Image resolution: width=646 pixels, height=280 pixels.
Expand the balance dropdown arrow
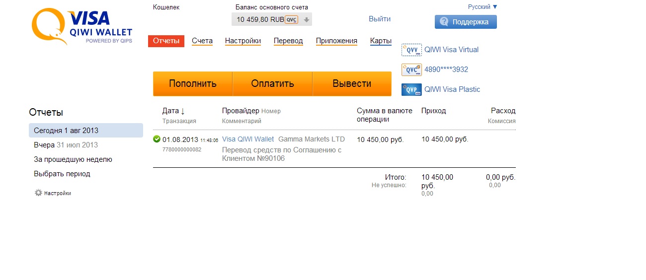(x=307, y=20)
